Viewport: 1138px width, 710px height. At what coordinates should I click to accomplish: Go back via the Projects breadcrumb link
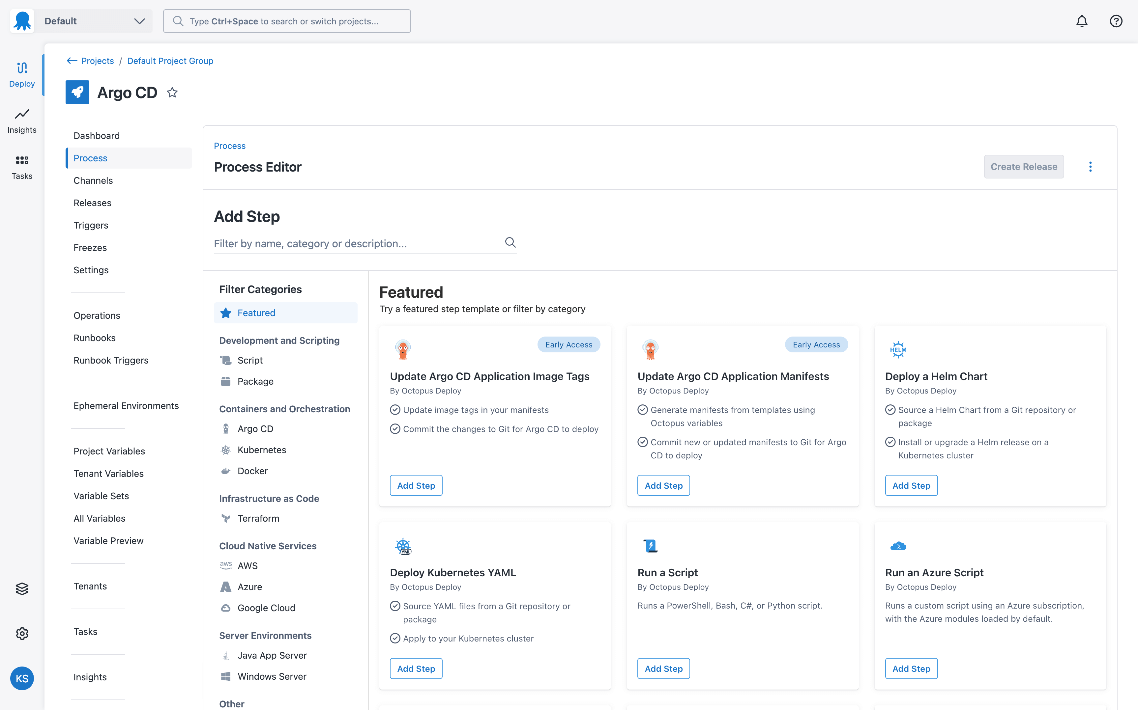[x=97, y=61]
